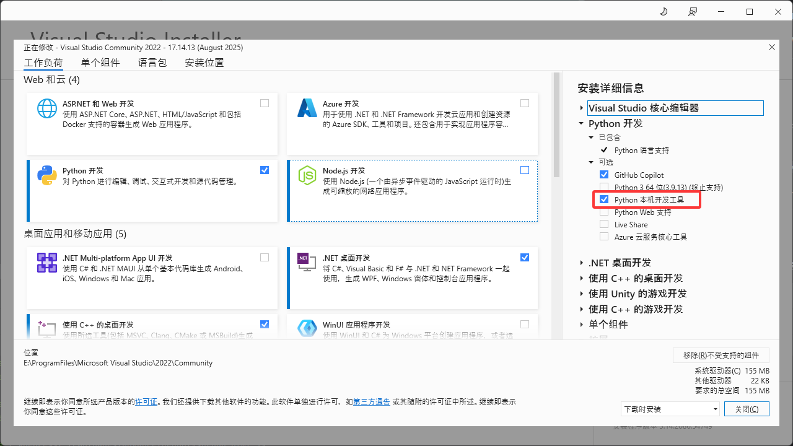Enable the Node.js 开发 workload checkbox

525,170
